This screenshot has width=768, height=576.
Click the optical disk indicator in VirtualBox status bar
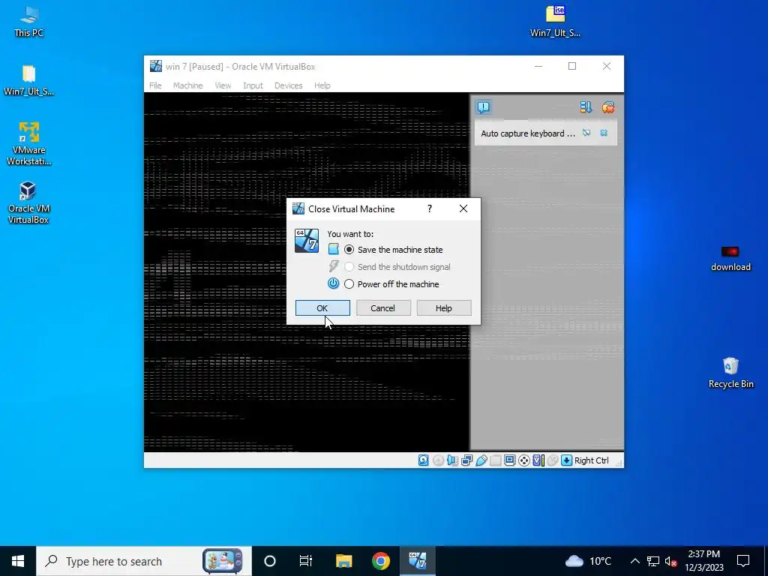[x=438, y=460]
